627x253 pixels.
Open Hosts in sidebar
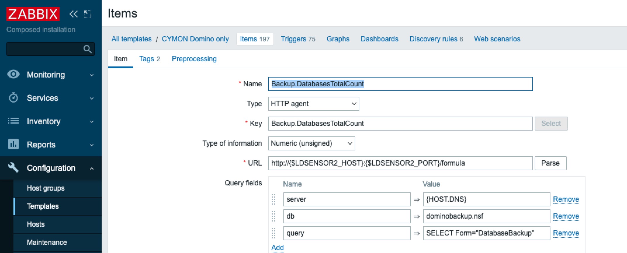pos(36,224)
